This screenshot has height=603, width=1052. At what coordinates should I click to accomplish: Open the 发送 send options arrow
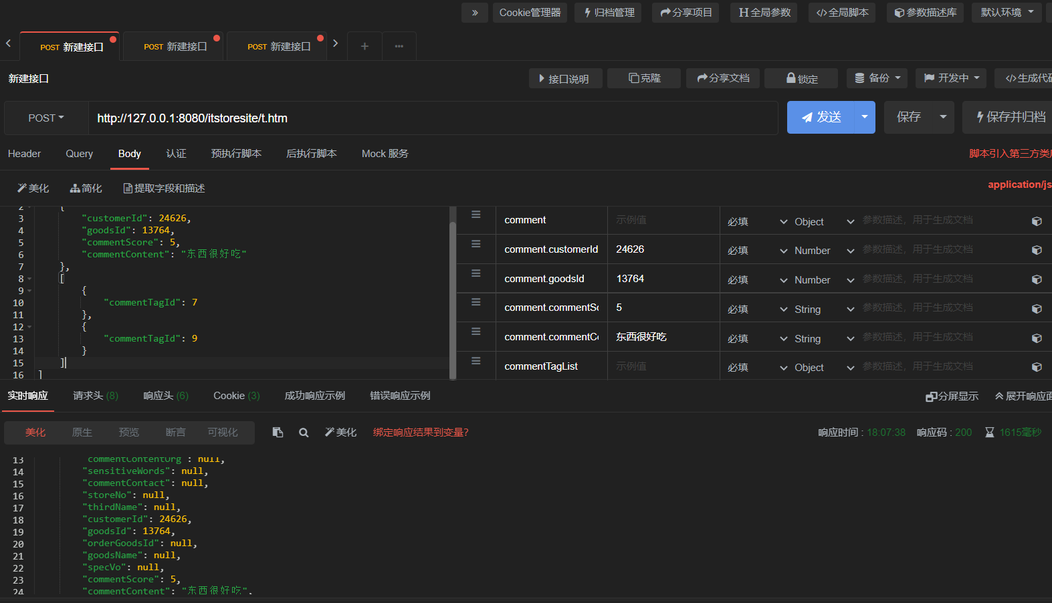coord(865,118)
